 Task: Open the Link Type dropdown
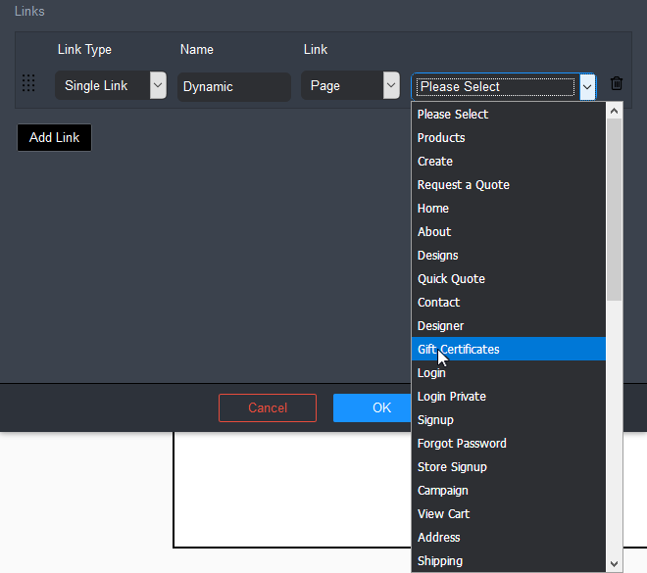[x=110, y=86]
